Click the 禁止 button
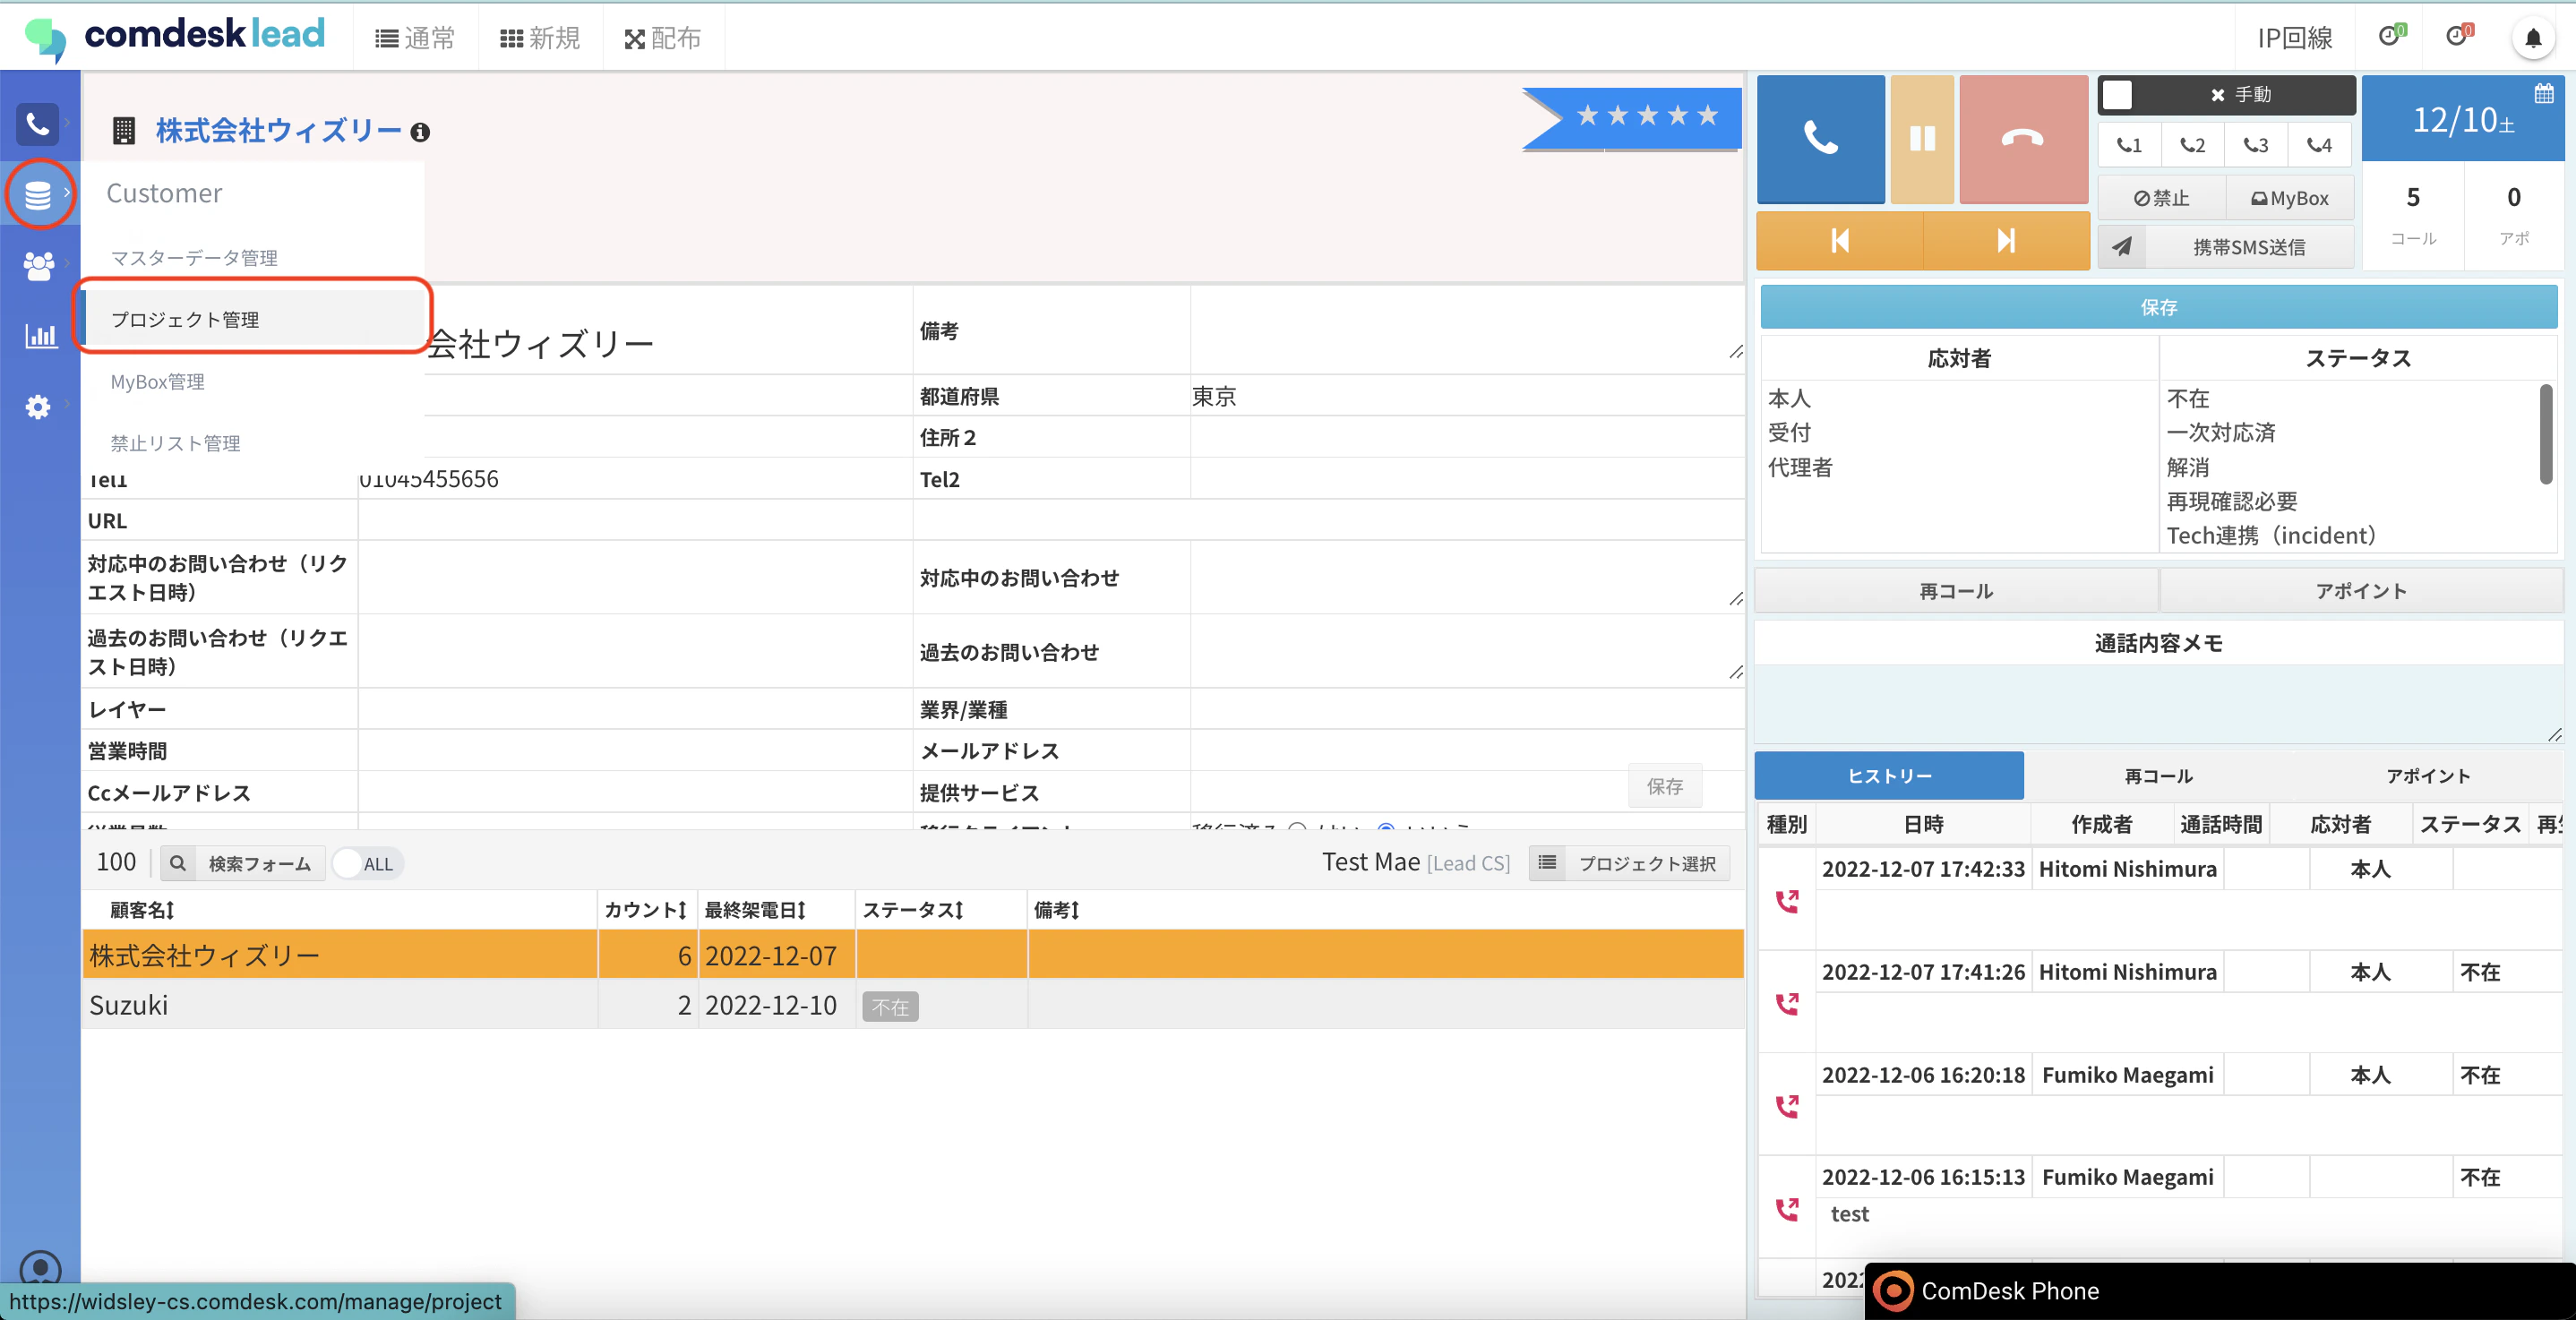 pos(2161,198)
